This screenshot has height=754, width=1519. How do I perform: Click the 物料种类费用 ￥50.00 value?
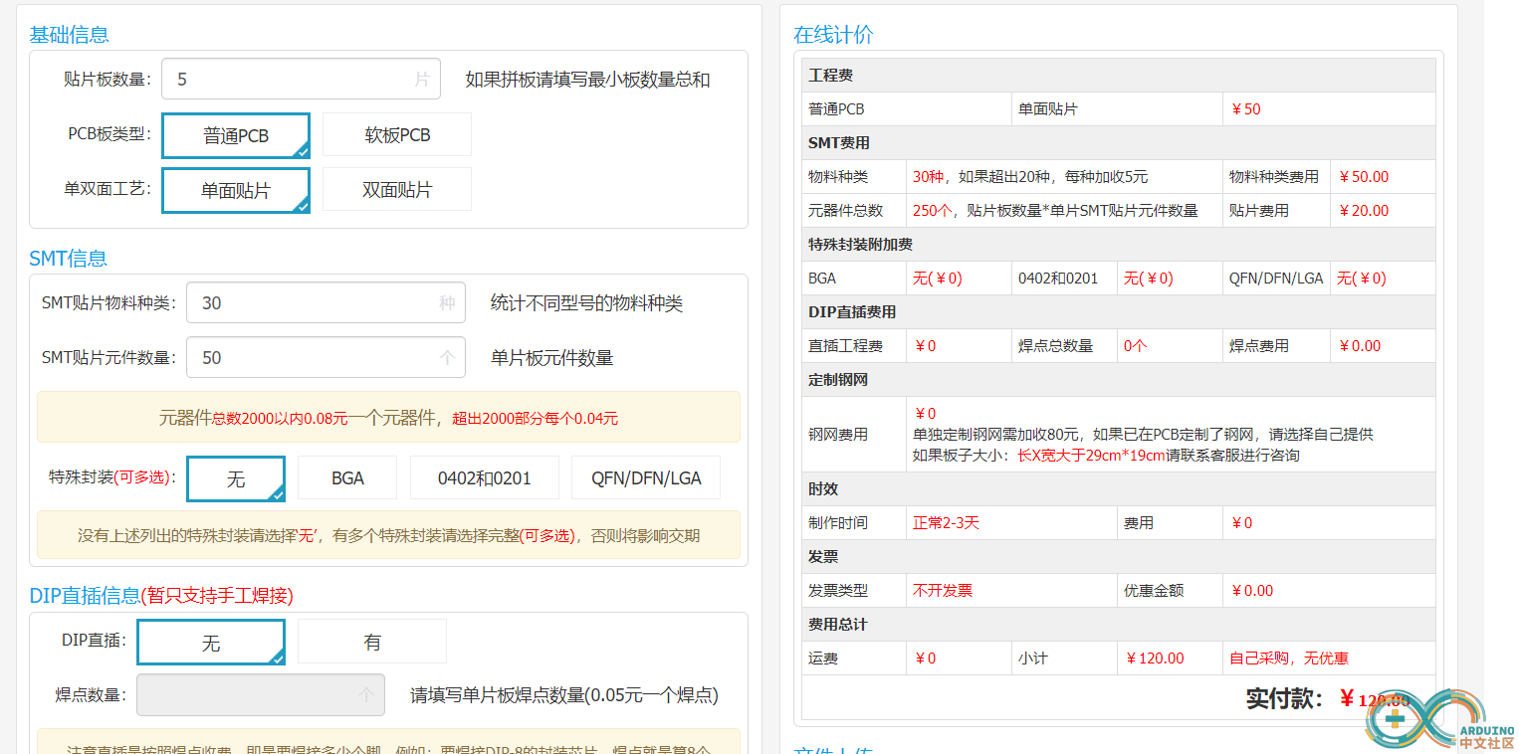pos(1363,177)
